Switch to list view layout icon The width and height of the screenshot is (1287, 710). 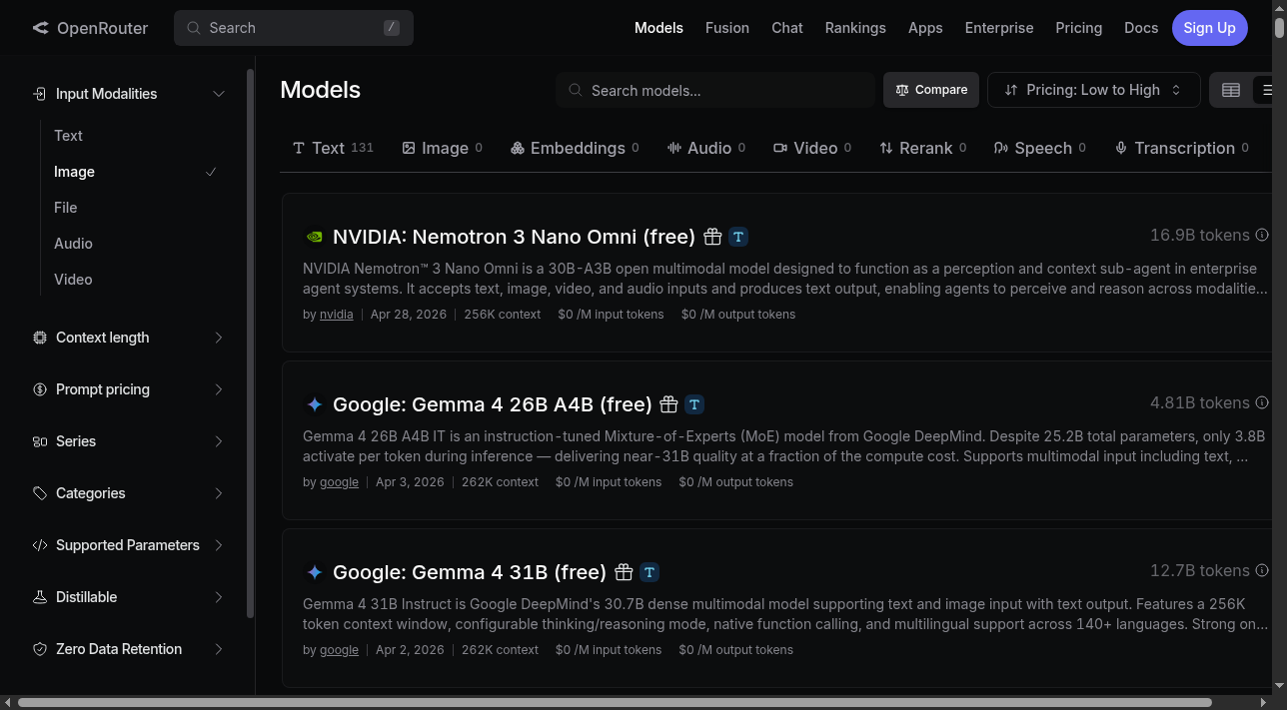click(1267, 90)
